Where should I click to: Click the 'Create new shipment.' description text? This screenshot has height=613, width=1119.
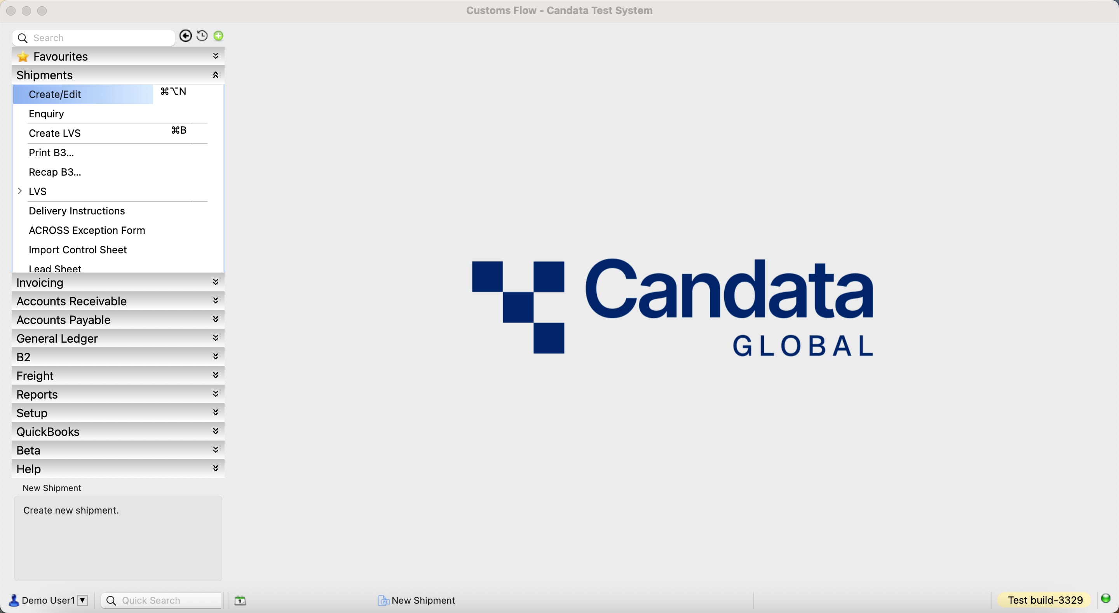pos(71,510)
